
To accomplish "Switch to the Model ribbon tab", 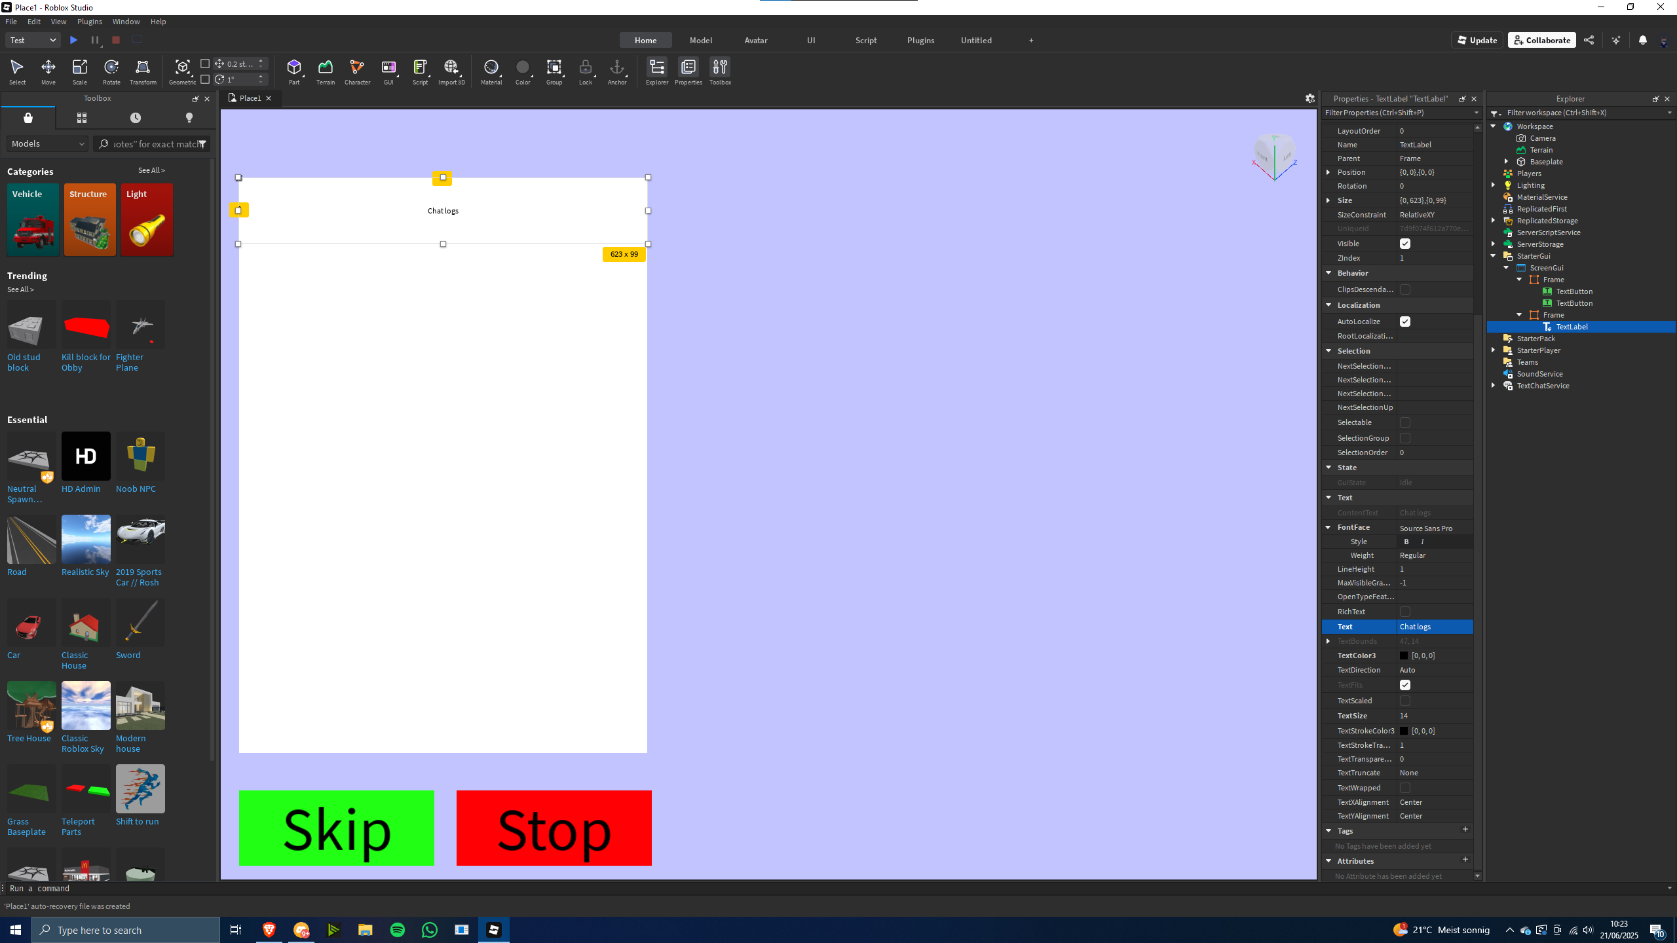I will 700,40.
